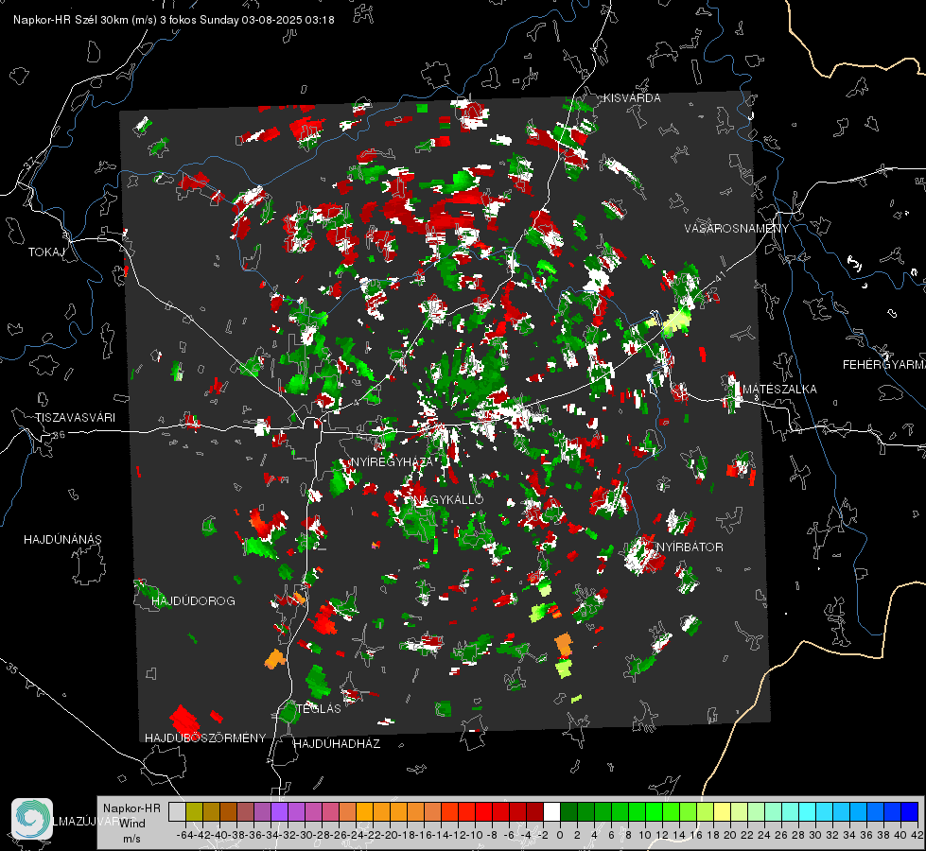Click the legend scale value 30
This screenshot has width=926, height=851.
click(815, 835)
